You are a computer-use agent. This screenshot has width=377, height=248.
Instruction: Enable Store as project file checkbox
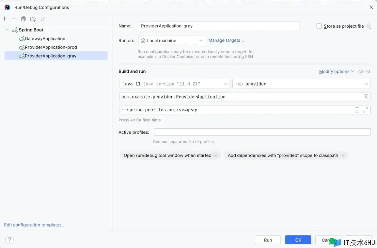click(x=319, y=26)
